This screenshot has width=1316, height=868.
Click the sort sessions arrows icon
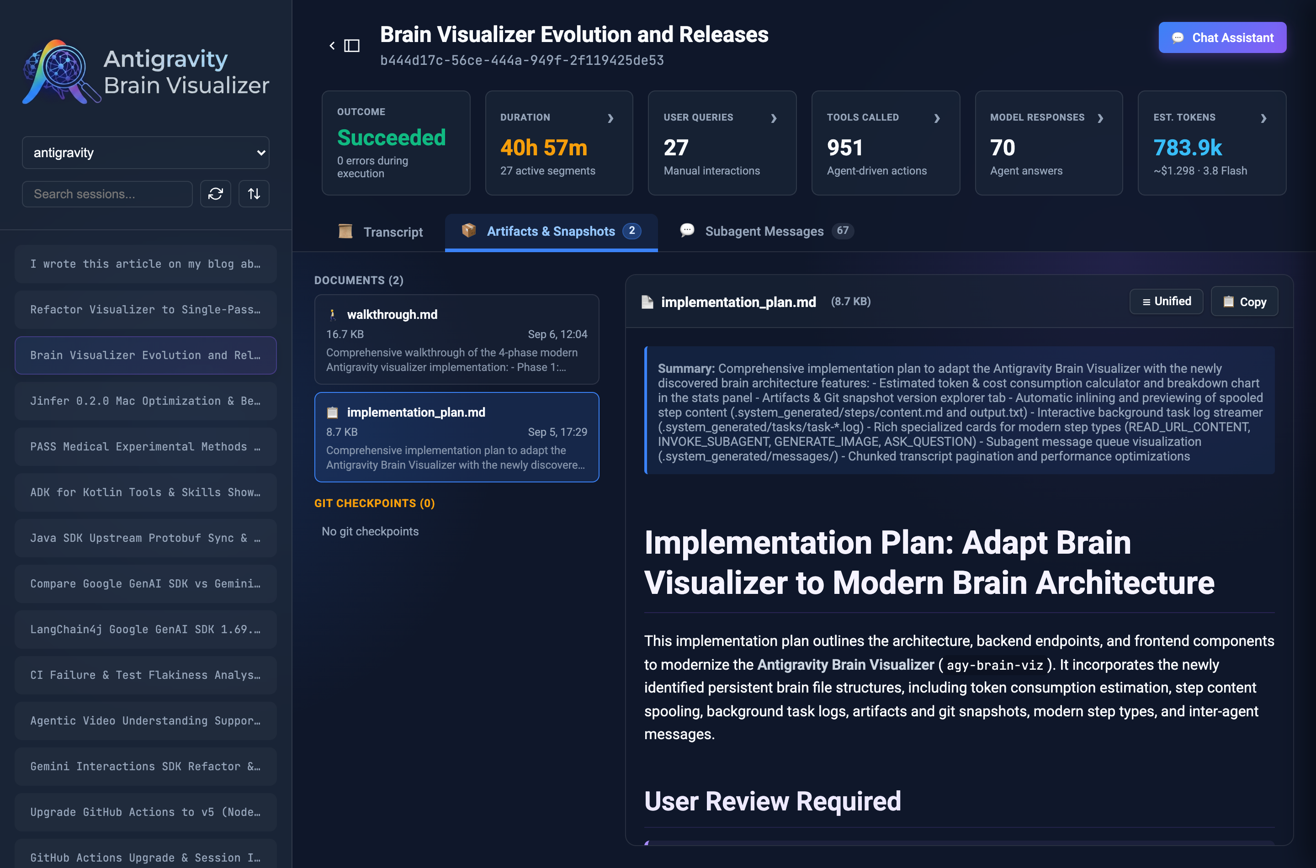point(254,194)
